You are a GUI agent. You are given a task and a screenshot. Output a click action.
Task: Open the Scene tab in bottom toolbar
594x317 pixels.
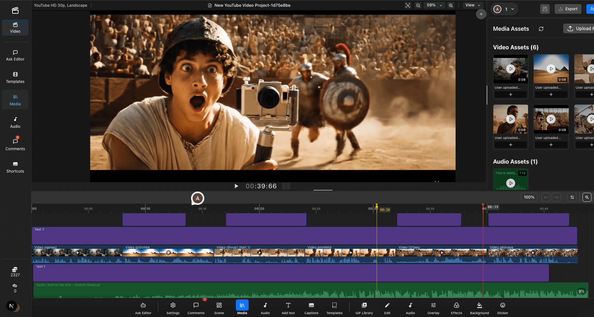pyautogui.click(x=219, y=308)
